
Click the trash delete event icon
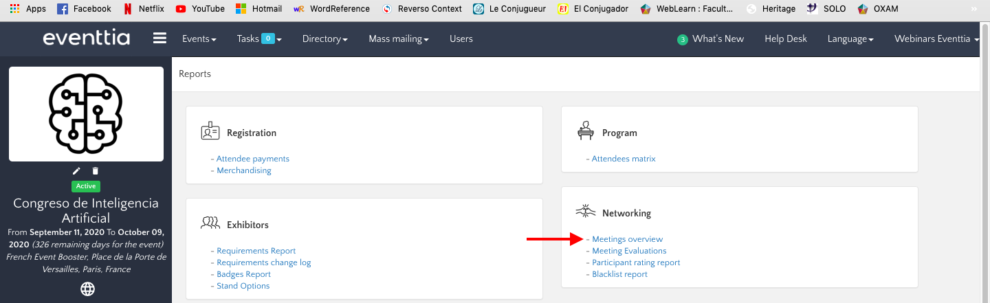tap(96, 171)
